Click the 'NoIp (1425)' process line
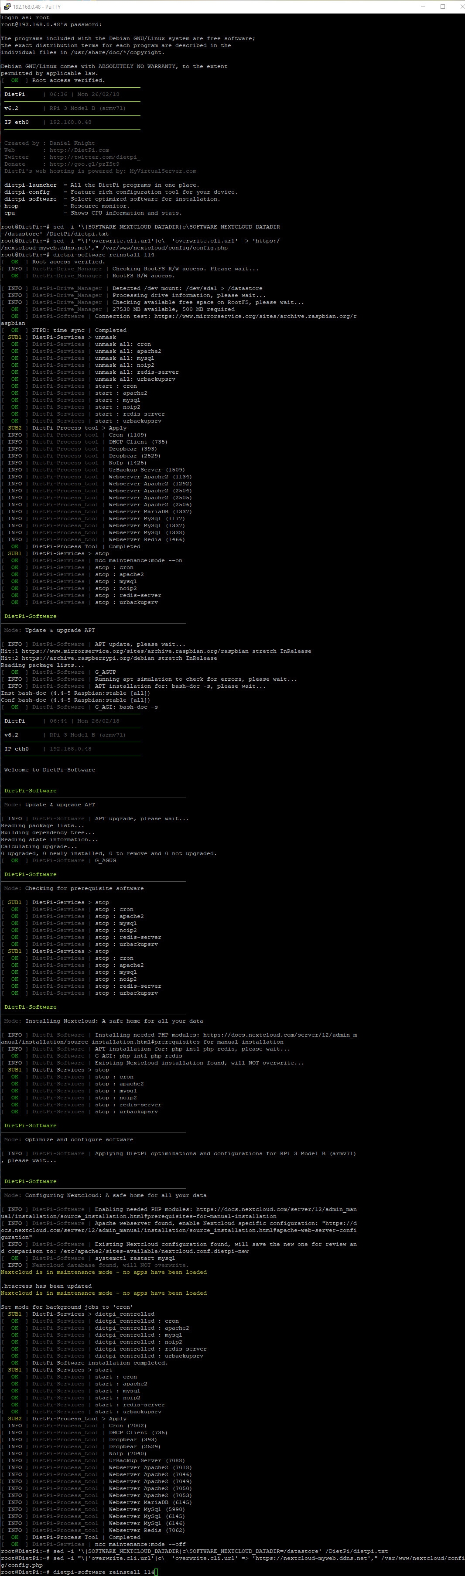 (x=74, y=463)
